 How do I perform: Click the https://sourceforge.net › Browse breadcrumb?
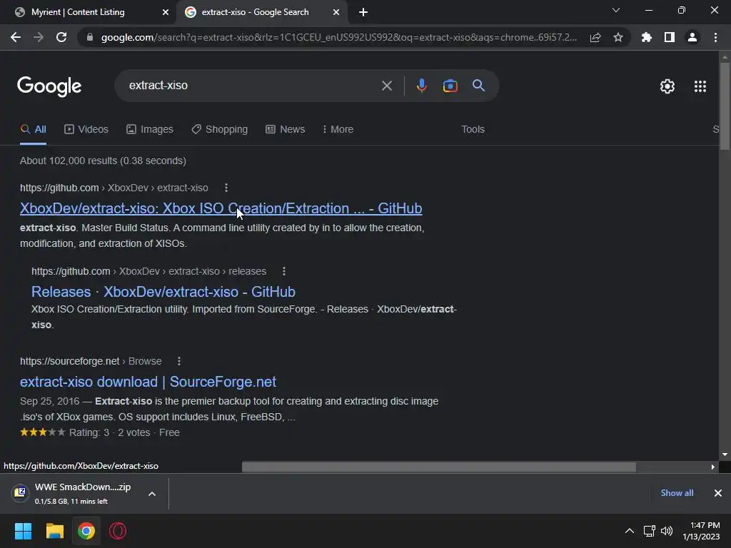[x=91, y=361]
